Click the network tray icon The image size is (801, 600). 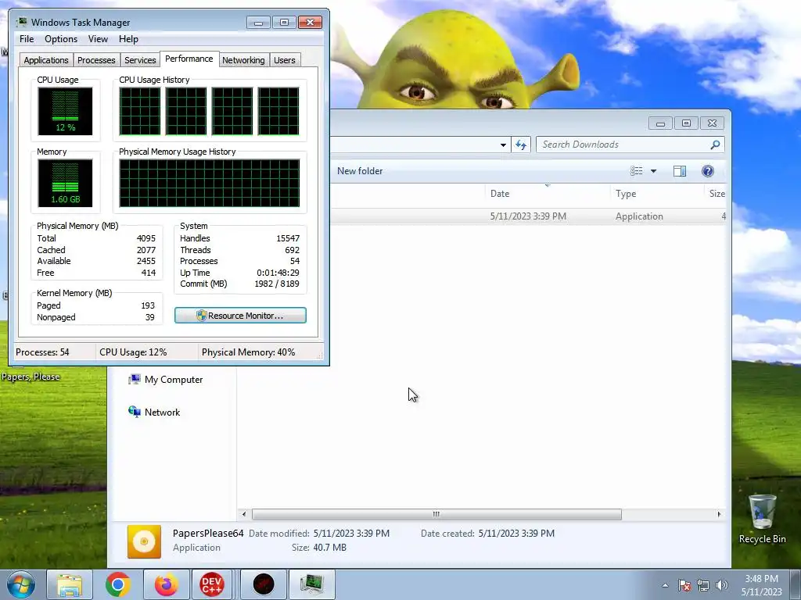(703, 585)
